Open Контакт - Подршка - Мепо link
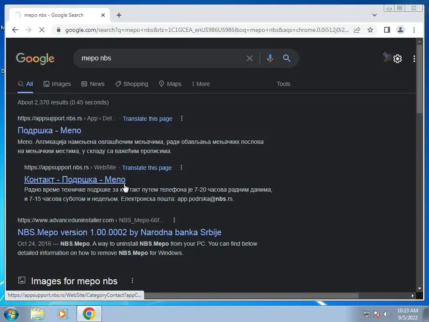This screenshot has width=429, height=322. tap(75, 179)
